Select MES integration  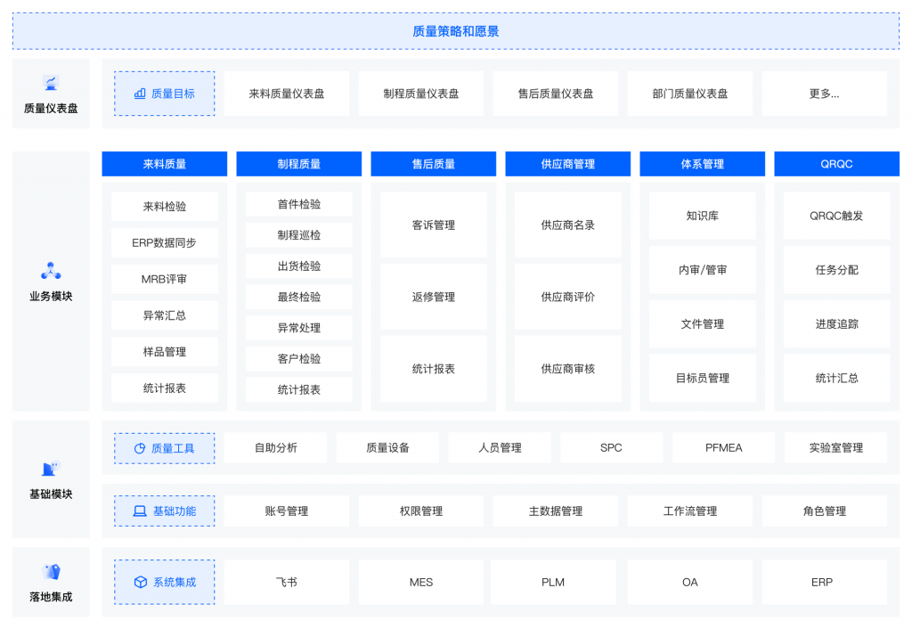pyautogui.click(x=421, y=582)
